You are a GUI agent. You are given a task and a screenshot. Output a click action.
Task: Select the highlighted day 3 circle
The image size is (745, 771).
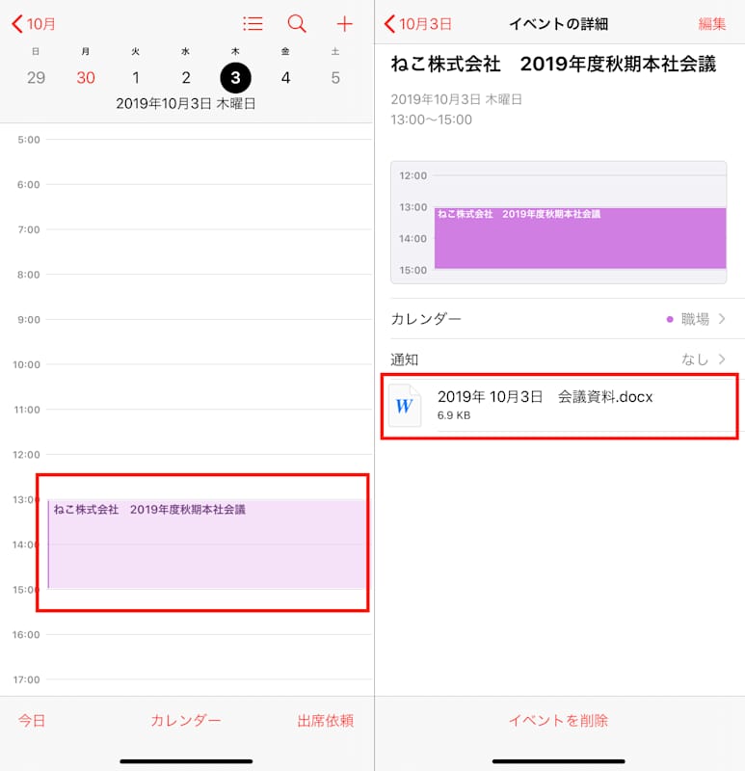pyautogui.click(x=235, y=77)
